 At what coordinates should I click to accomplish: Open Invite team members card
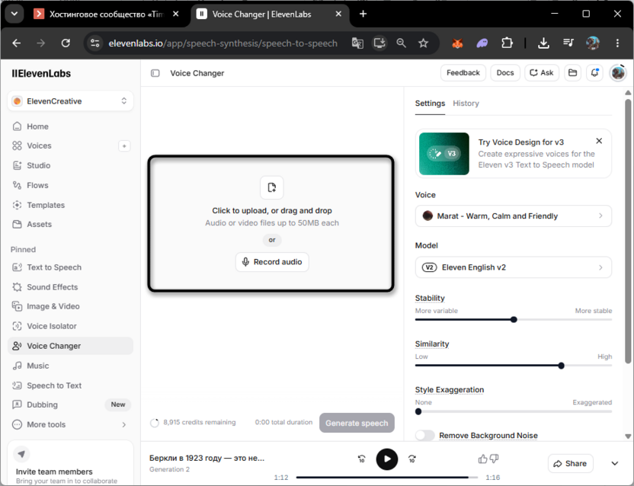click(70, 463)
